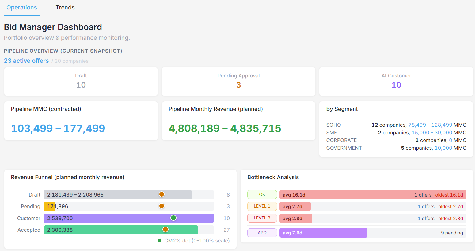Click SME range 15,000 – 39,000
The height and width of the screenshot is (251, 475).
click(432, 133)
